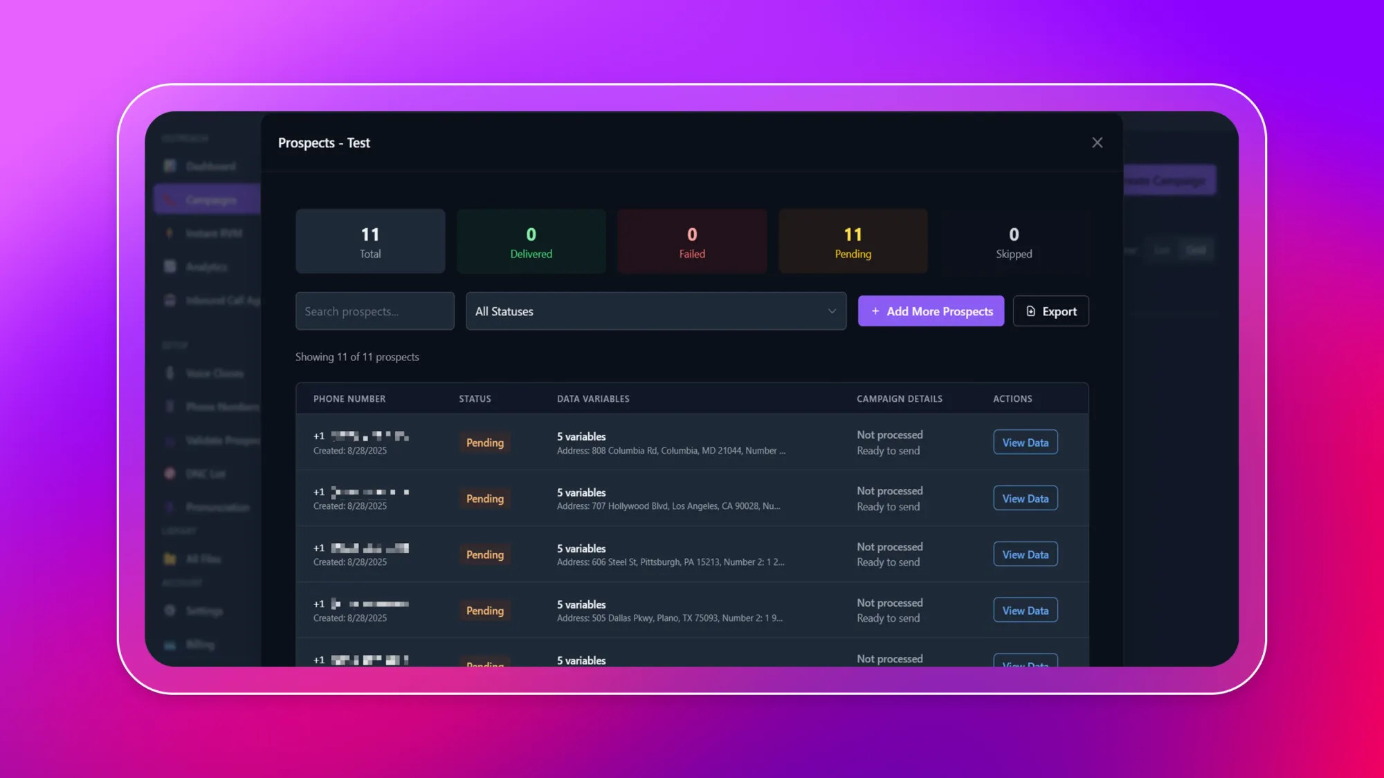Screen dimensions: 1384x778
Task: Close the Prospects - Test dialog
Action: point(1097,142)
